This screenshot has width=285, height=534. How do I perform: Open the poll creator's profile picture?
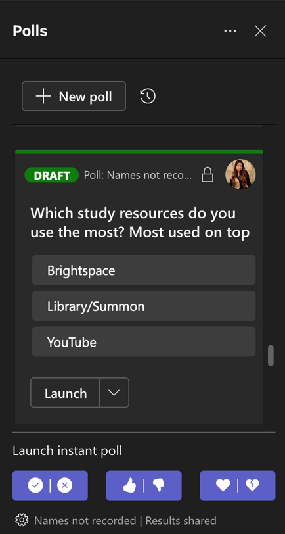coord(240,174)
